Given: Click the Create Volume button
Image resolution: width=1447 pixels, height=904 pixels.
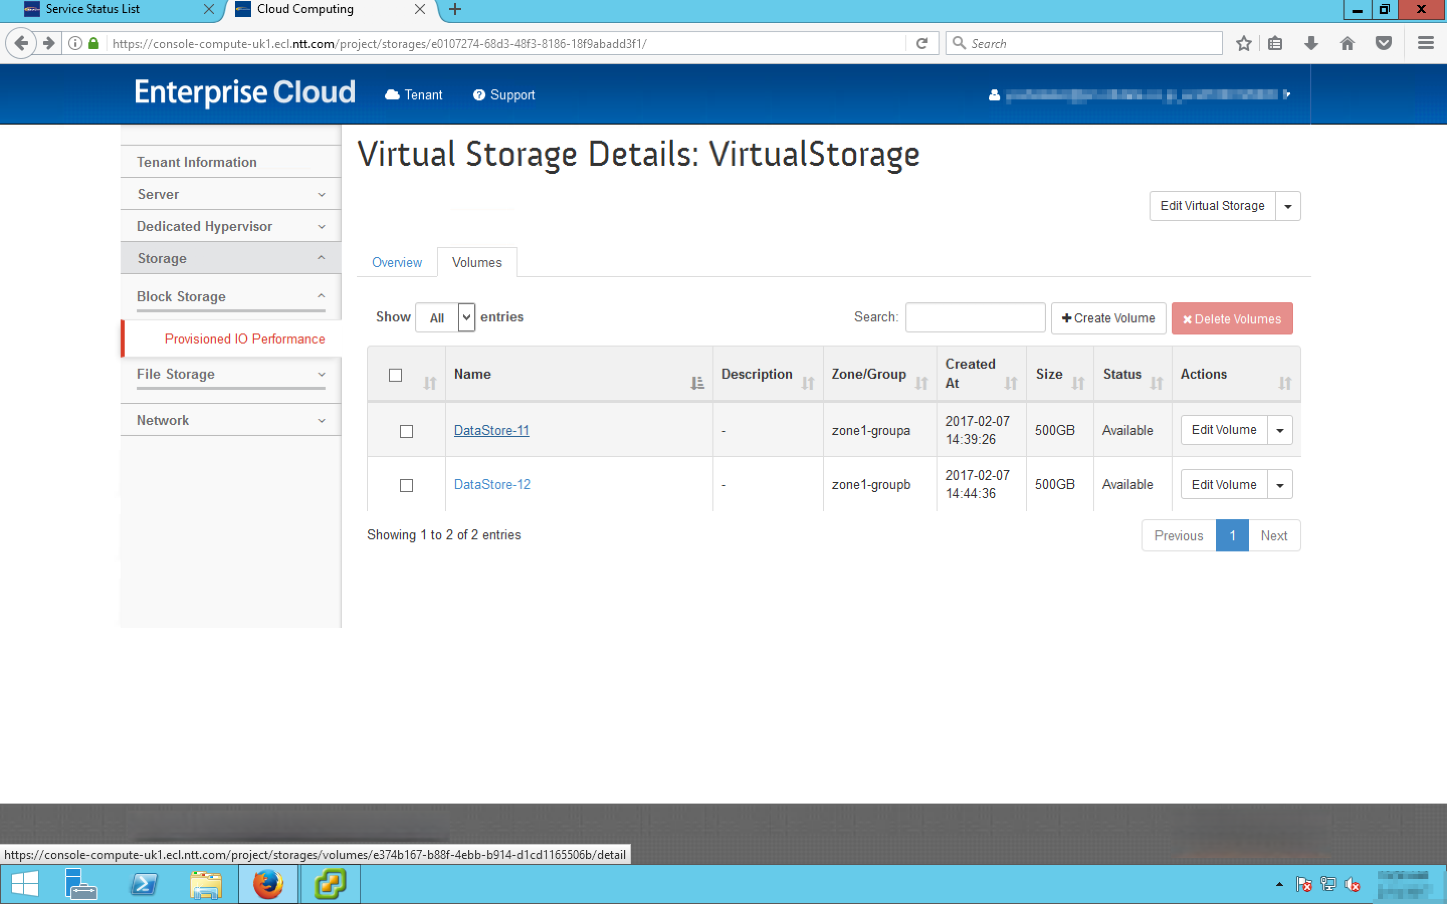Looking at the screenshot, I should click(x=1108, y=318).
